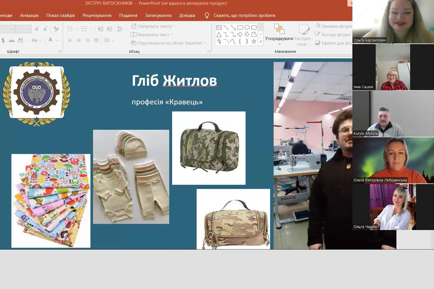Click the increase indent icon
The height and width of the screenshot is (289, 434).
tap(110, 29)
